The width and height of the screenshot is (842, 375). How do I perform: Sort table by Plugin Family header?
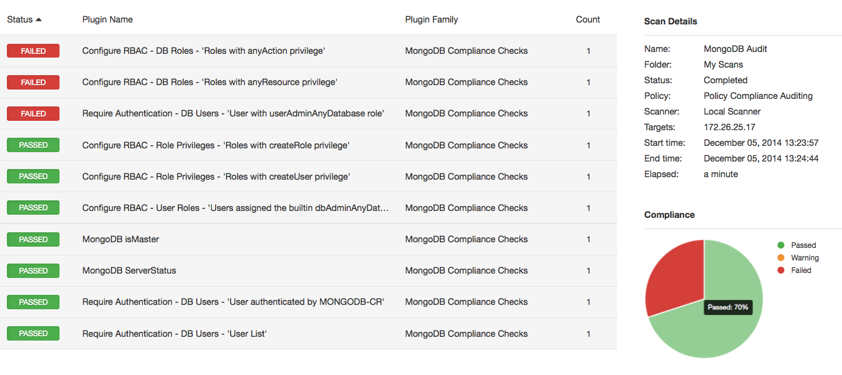coord(432,19)
